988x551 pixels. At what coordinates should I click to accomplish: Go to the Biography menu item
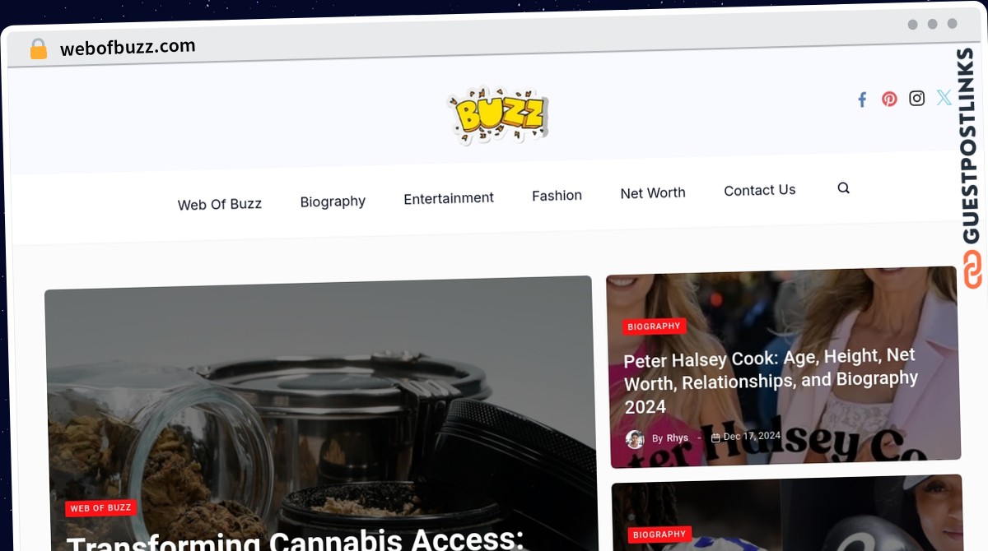click(333, 201)
